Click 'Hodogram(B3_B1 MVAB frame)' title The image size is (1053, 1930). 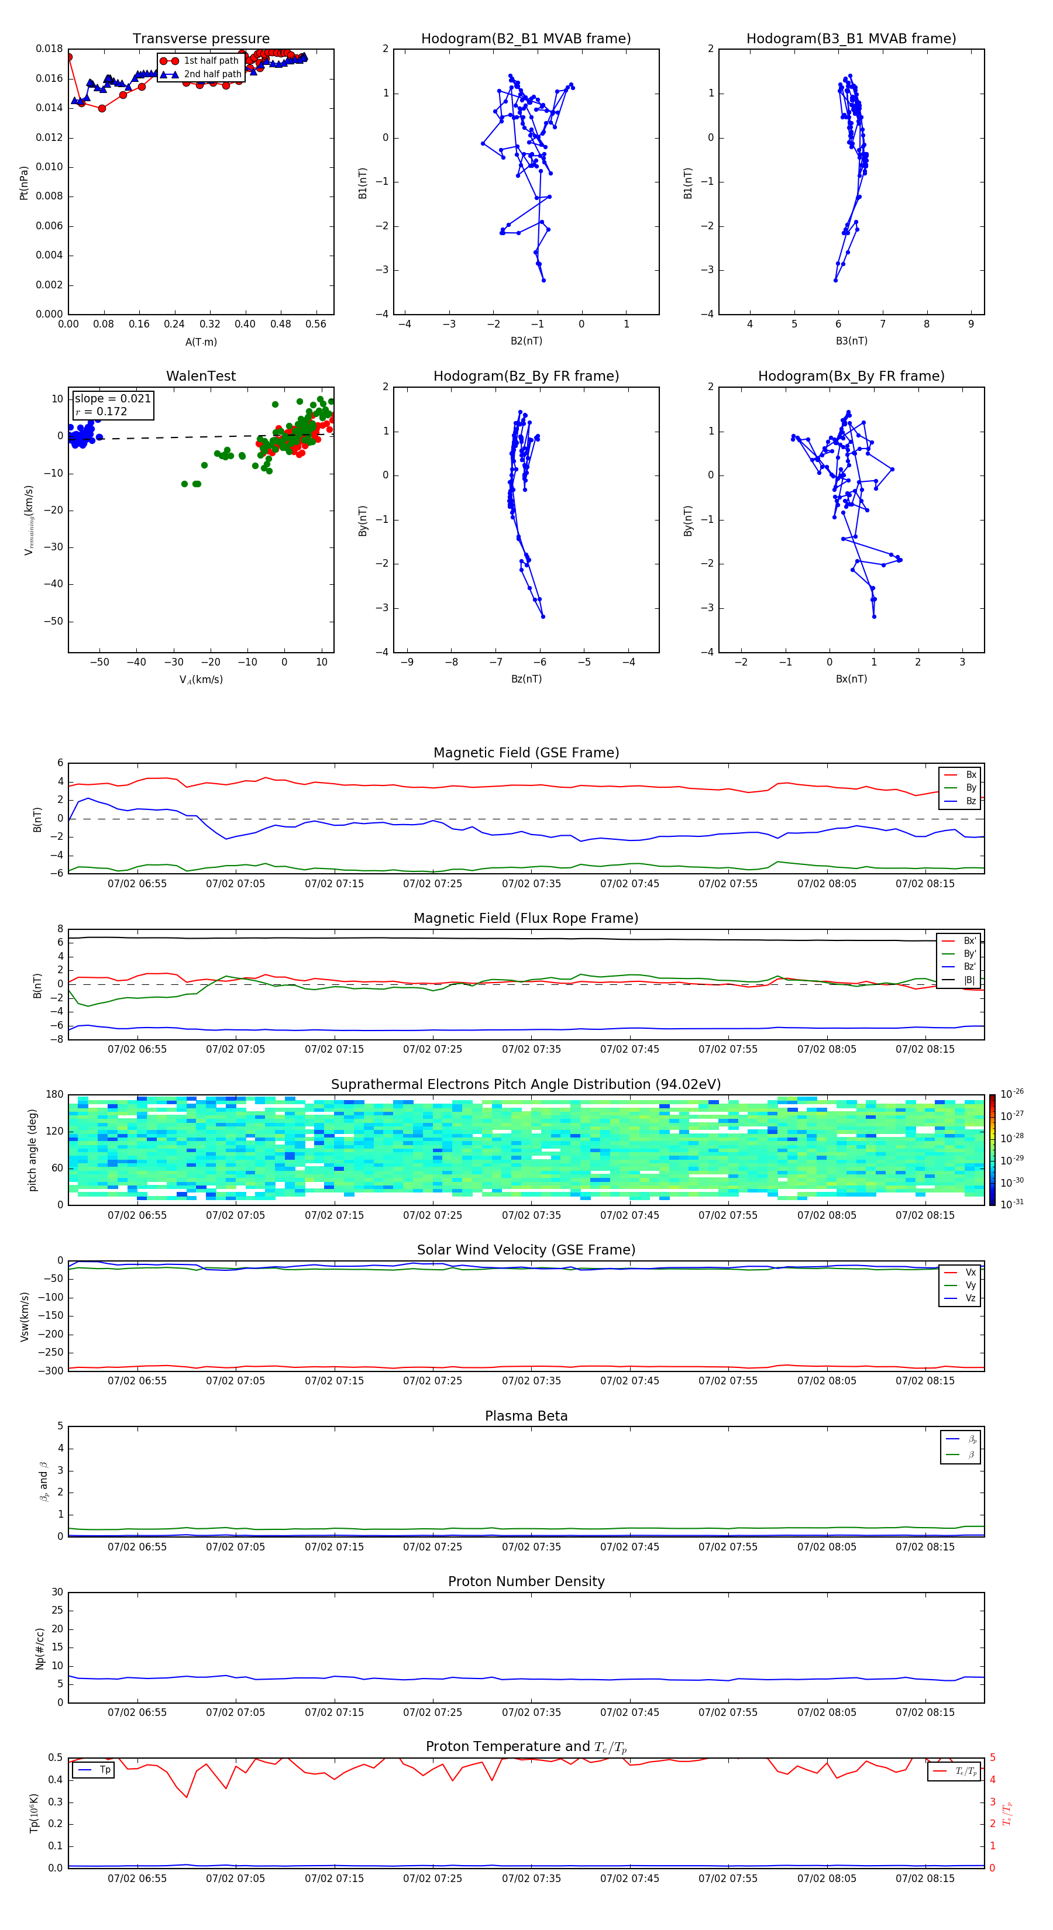click(851, 38)
